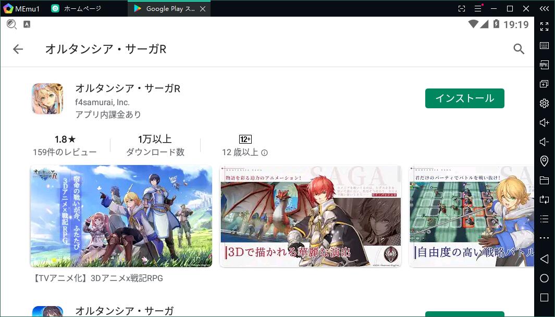The image size is (555, 317).
Task: Click the green インストール button
Action: [464, 98]
